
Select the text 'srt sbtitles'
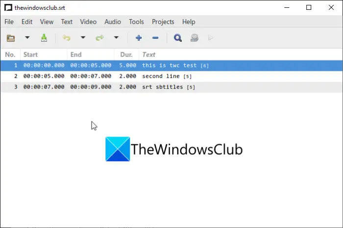pyautogui.click(x=163, y=87)
